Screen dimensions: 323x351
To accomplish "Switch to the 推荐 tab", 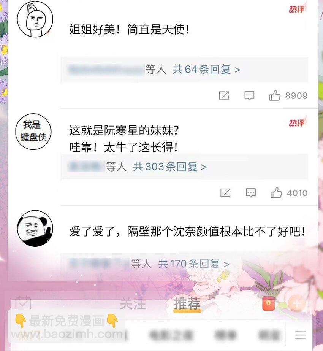I will 187,304.
